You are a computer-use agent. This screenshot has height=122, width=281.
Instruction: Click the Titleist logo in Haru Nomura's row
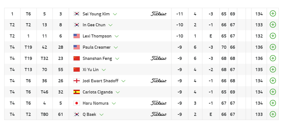[x=159, y=103]
